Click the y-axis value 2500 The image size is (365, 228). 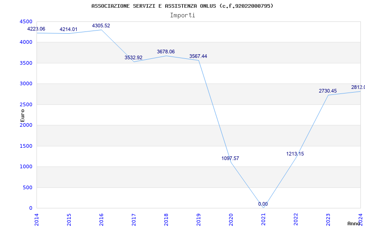(26, 105)
